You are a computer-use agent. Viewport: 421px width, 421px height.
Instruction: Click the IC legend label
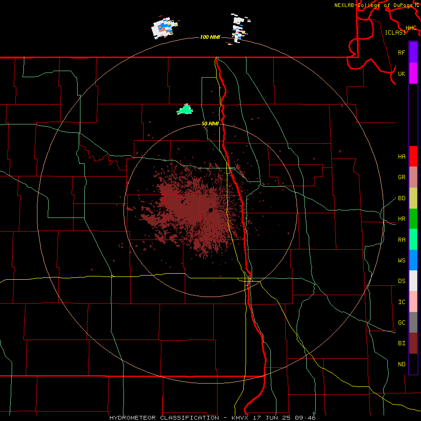401,302
